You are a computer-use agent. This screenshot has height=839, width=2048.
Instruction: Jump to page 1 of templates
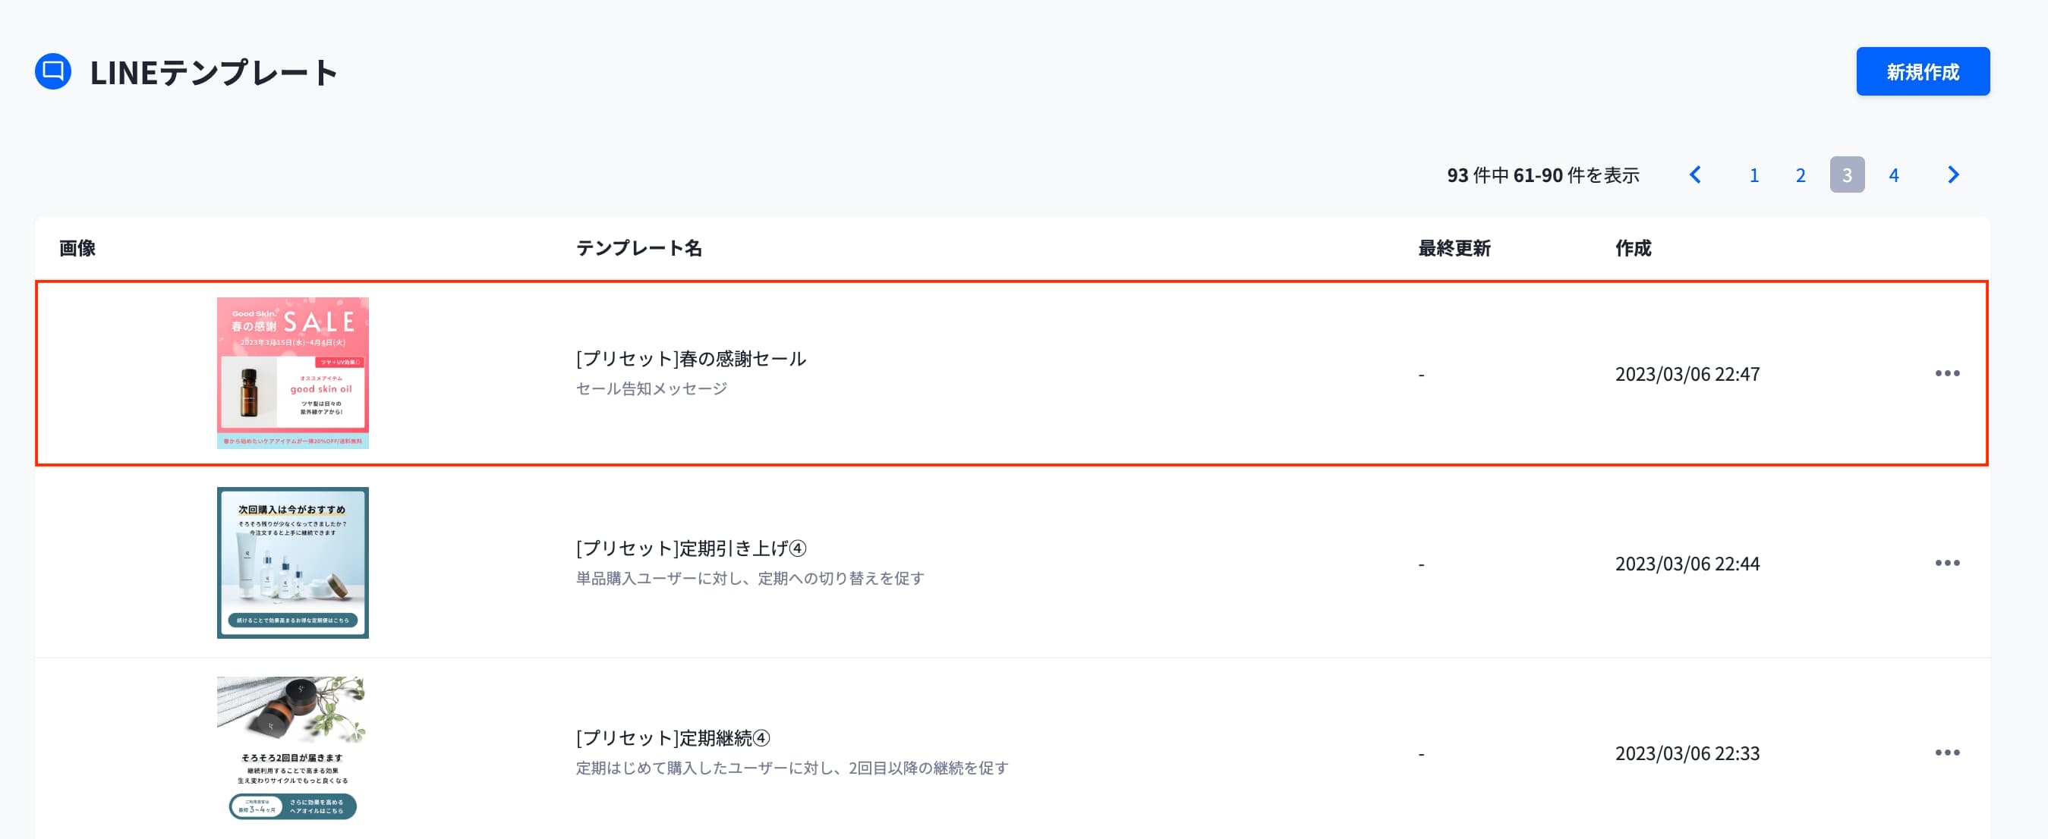pyautogui.click(x=1753, y=174)
